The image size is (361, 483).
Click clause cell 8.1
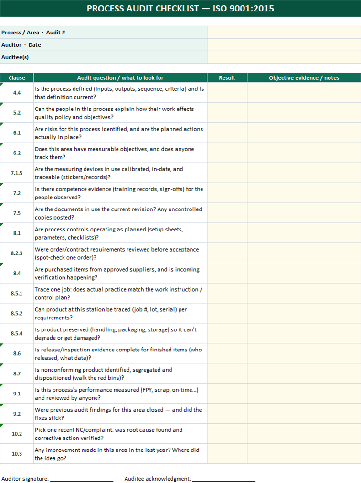[17, 233]
